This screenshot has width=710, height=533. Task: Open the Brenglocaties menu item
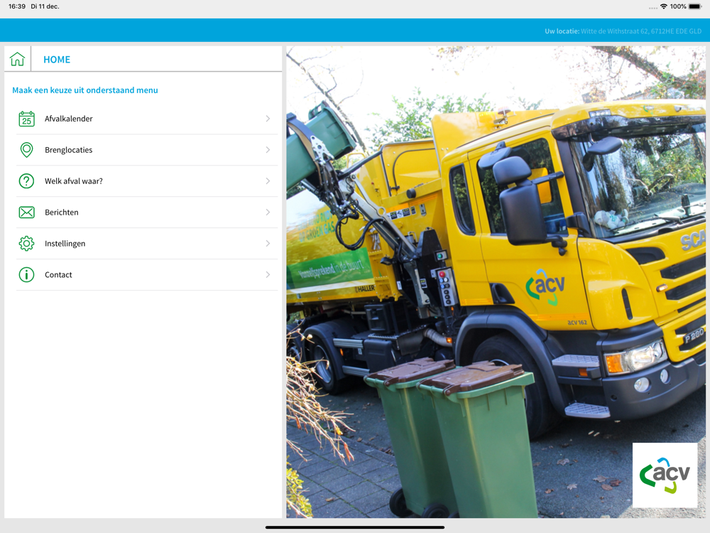(x=147, y=150)
